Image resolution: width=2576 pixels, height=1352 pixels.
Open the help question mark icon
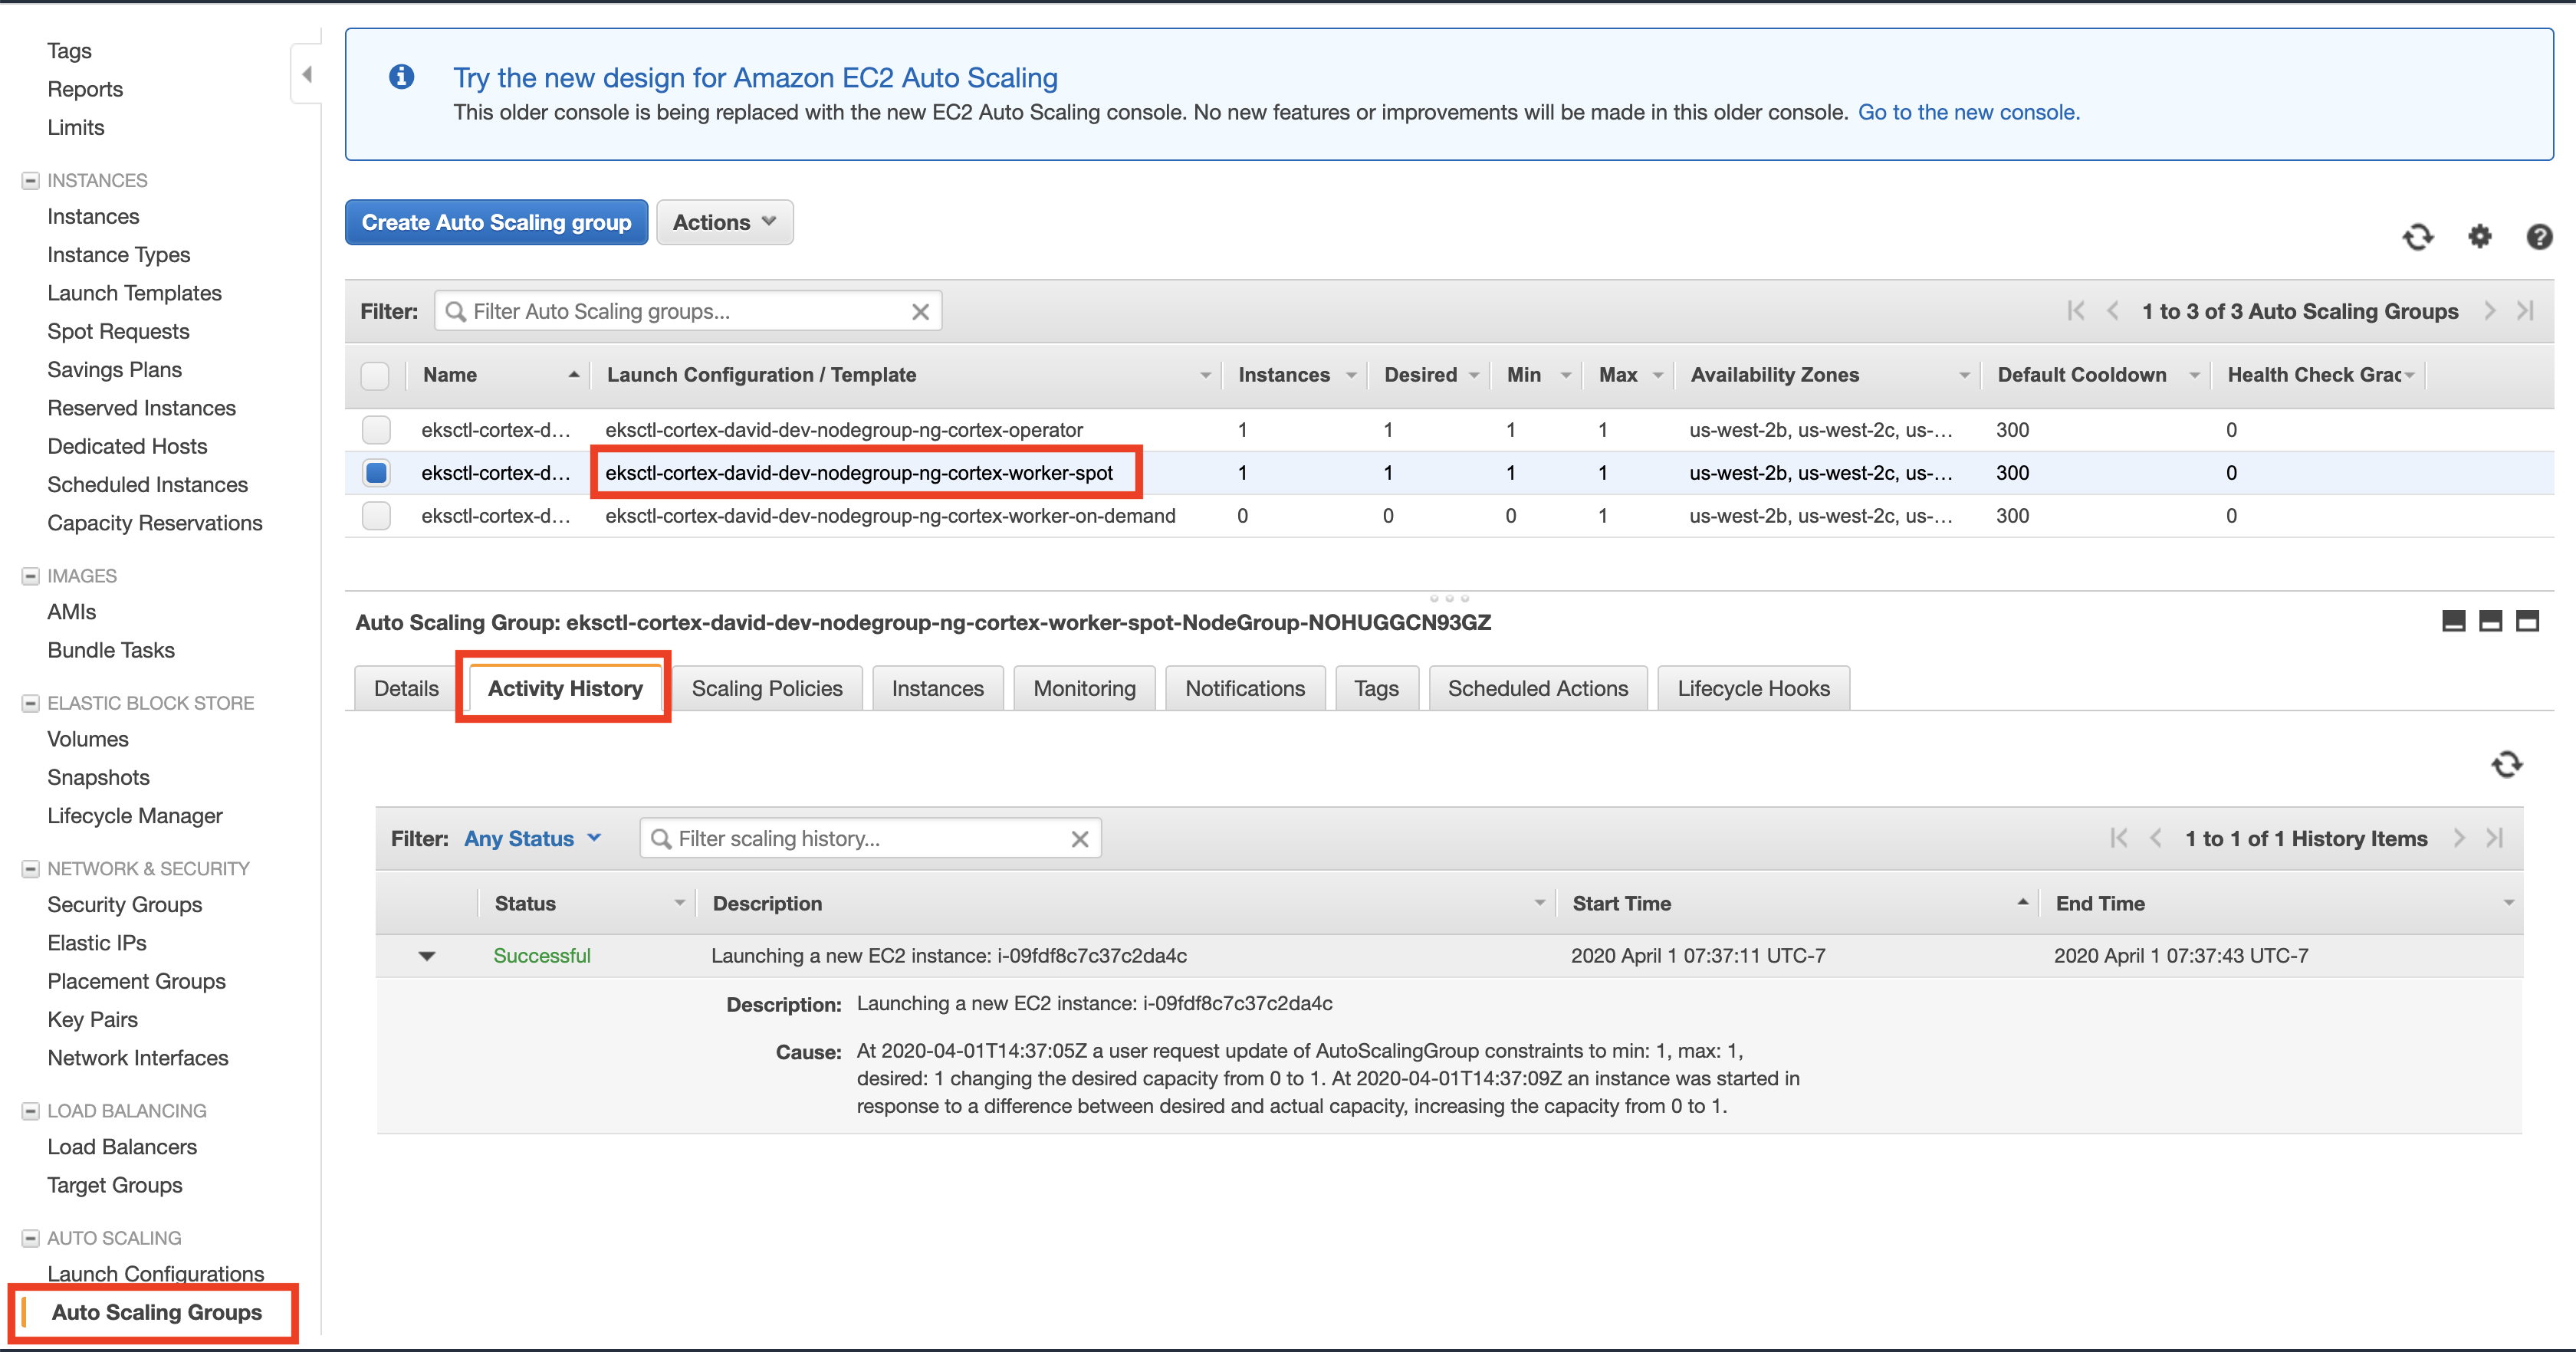coord(2538,237)
